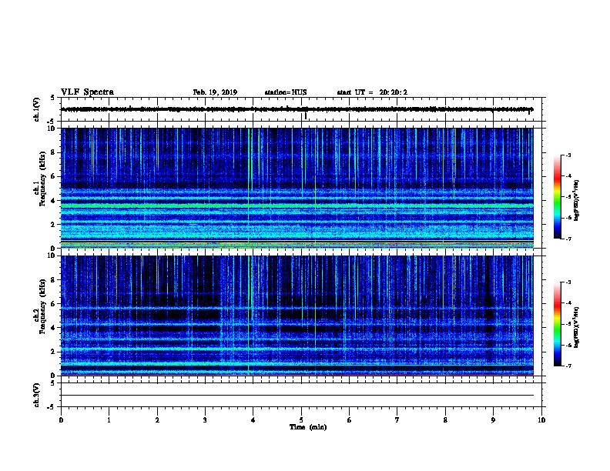Click time axis tick label "1"
This screenshot has height=471, width=610.
(109, 420)
